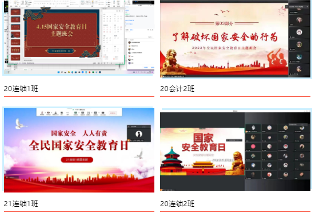This screenshot has width=315, height=213.
Task: Open the 20连锁2班 meeting screenshot
Action: click(235, 150)
